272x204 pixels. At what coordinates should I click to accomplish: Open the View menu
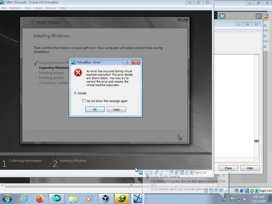pos(27,8)
